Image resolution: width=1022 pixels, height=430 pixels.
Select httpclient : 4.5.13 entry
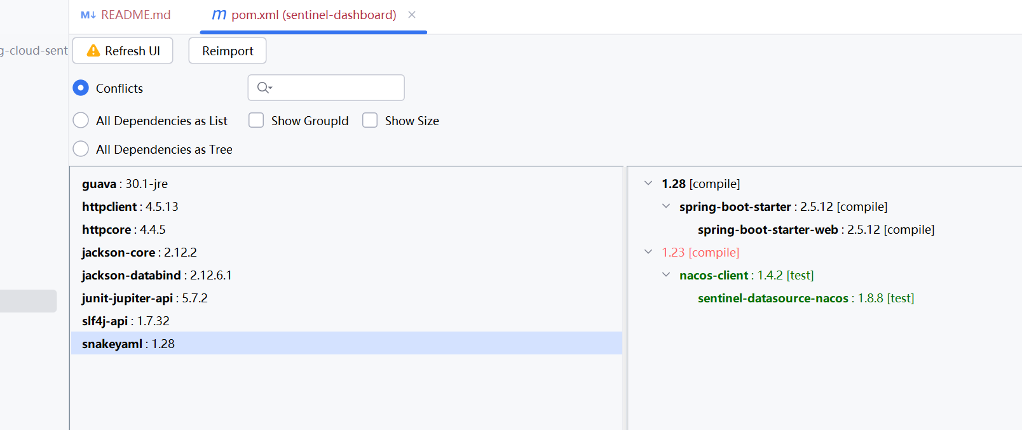click(346, 206)
